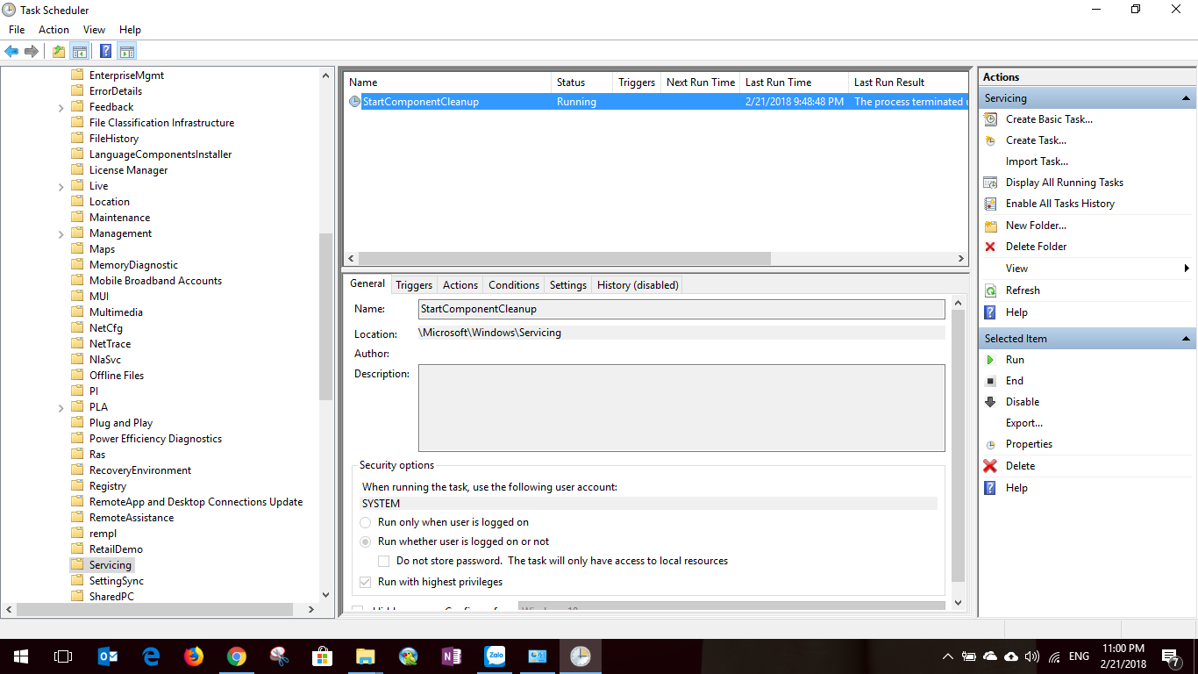Run the StartComponentCleanup task
Viewport: 1198px width, 674px height.
1015,359
